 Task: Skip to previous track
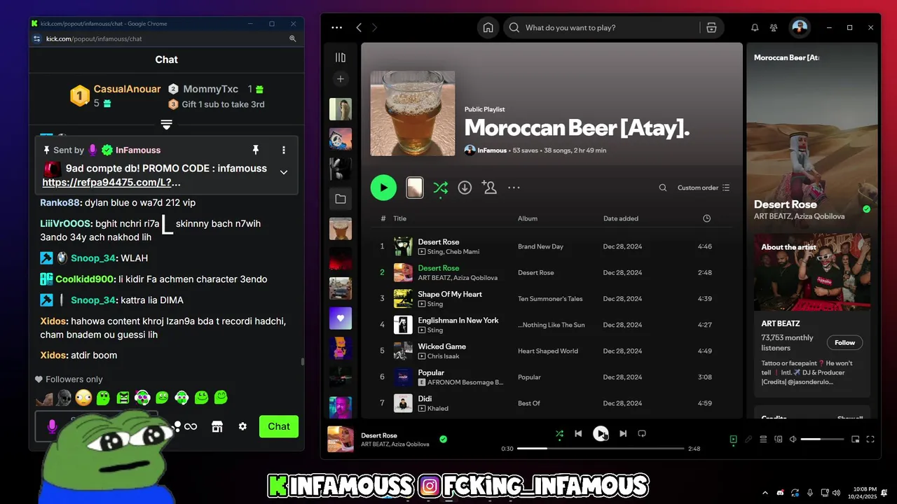click(578, 433)
